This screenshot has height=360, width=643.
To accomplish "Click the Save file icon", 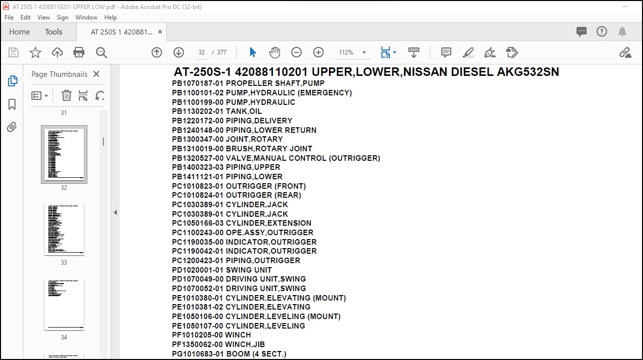I will 13,52.
